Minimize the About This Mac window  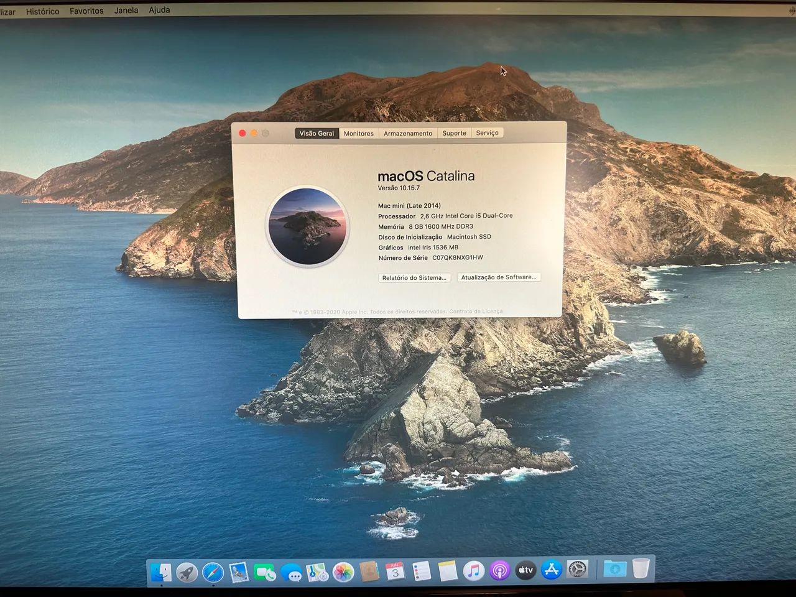point(254,133)
